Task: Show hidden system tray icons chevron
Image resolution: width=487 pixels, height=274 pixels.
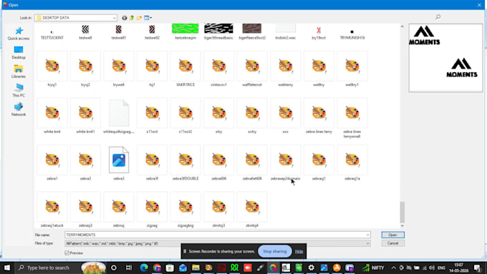Action: coord(393,268)
